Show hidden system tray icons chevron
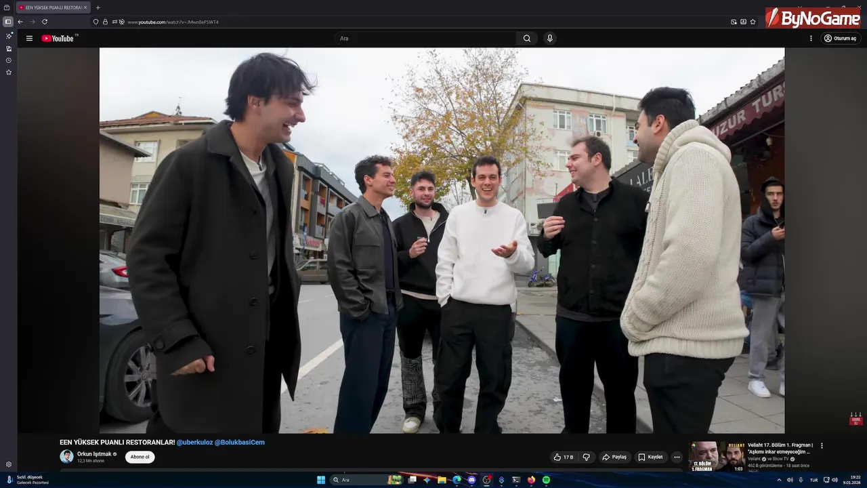 (779, 480)
